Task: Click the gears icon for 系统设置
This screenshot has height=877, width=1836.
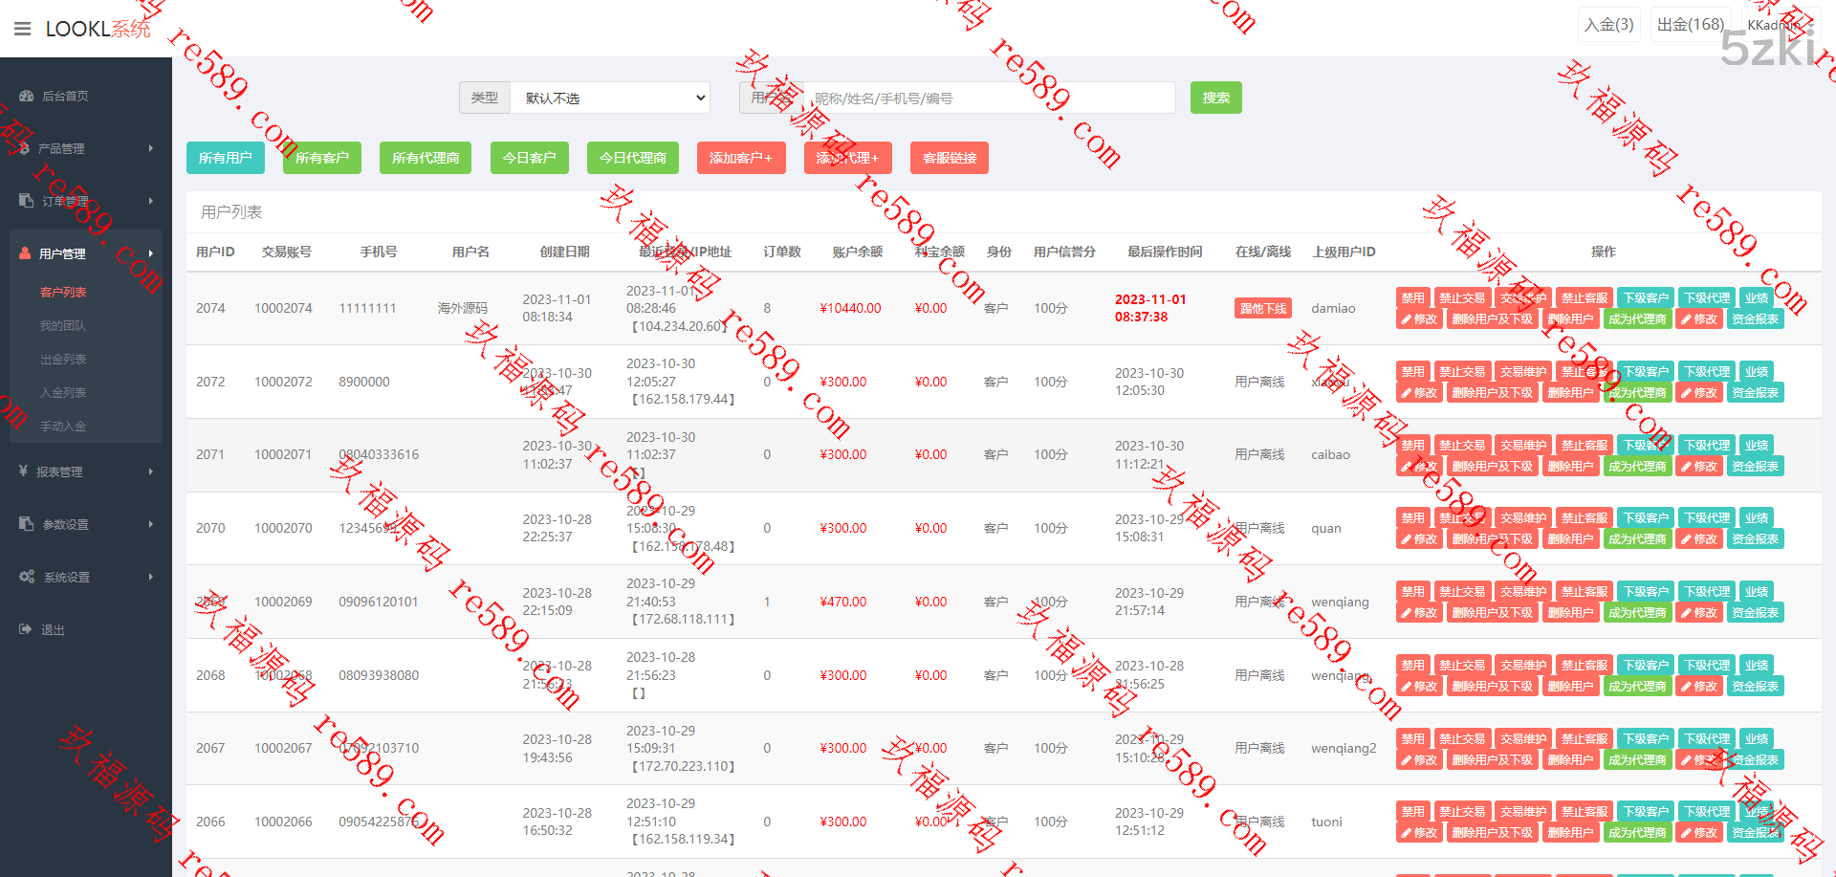Action: (x=27, y=577)
